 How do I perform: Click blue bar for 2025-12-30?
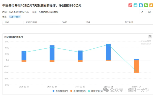point(80,55)
